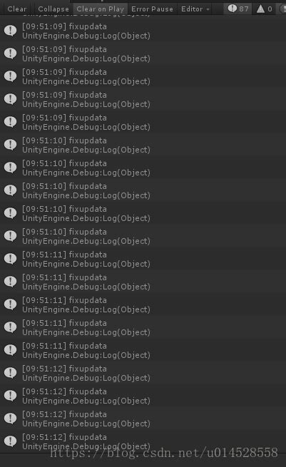Click the Clear console button
286x467 pixels.
tap(17, 9)
